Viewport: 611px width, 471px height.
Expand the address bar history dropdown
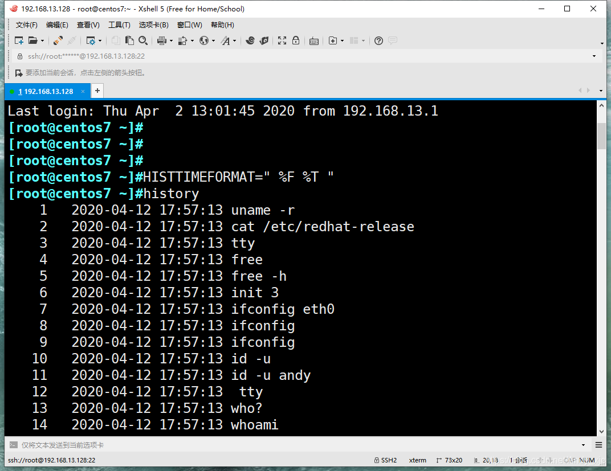(594, 56)
